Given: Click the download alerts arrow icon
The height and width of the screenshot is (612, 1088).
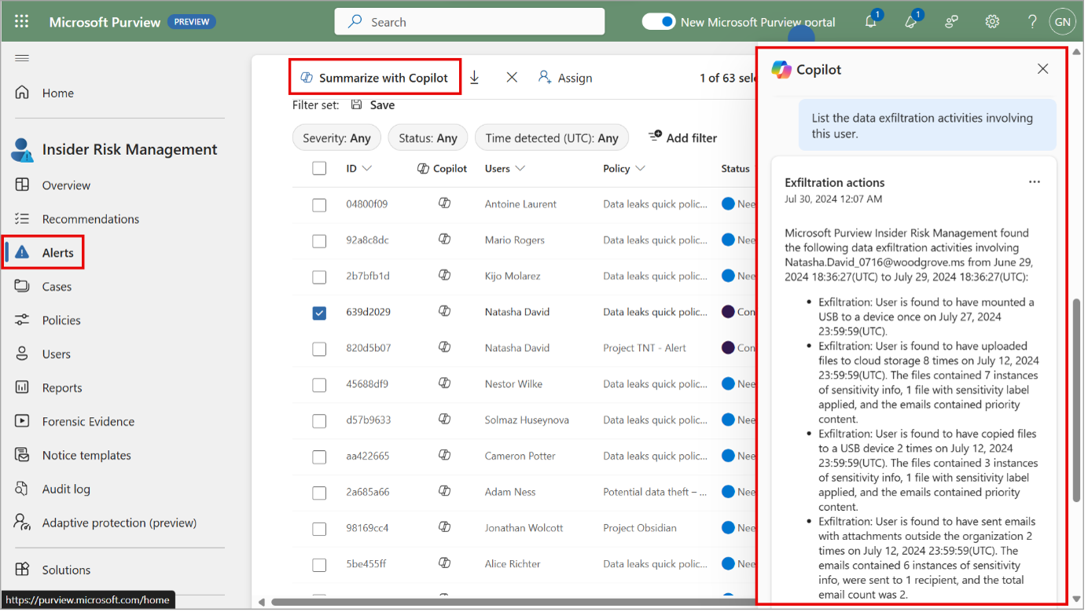Looking at the screenshot, I should pyautogui.click(x=474, y=78).
